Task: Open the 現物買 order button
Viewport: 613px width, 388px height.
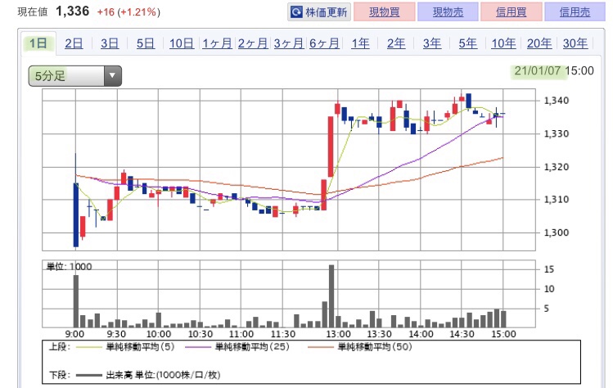Action: (385, 12)
